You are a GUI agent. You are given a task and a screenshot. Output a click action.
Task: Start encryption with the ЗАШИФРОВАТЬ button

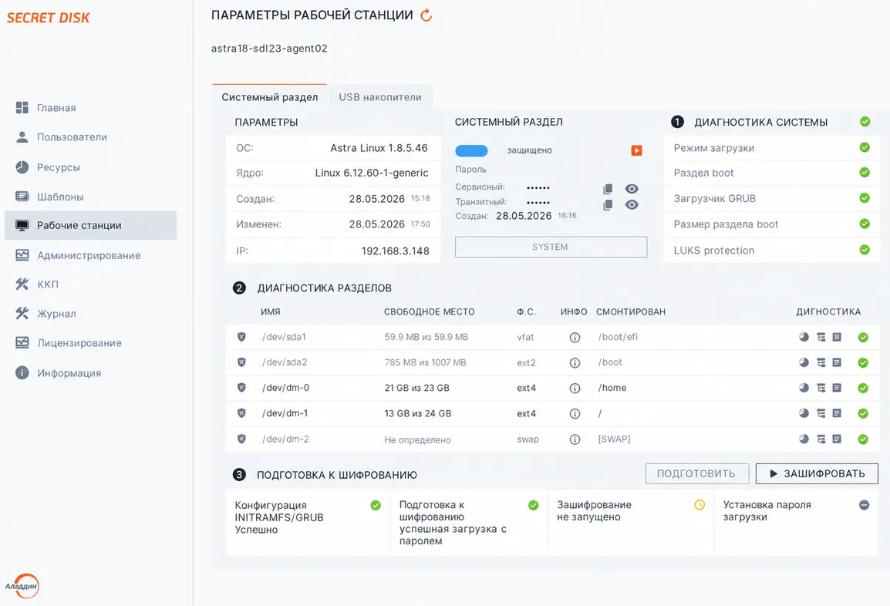pos(817,474)
